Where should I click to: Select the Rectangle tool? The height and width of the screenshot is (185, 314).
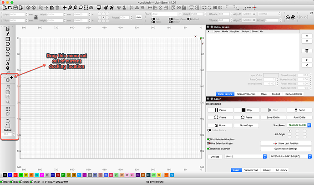pos(8,39)
